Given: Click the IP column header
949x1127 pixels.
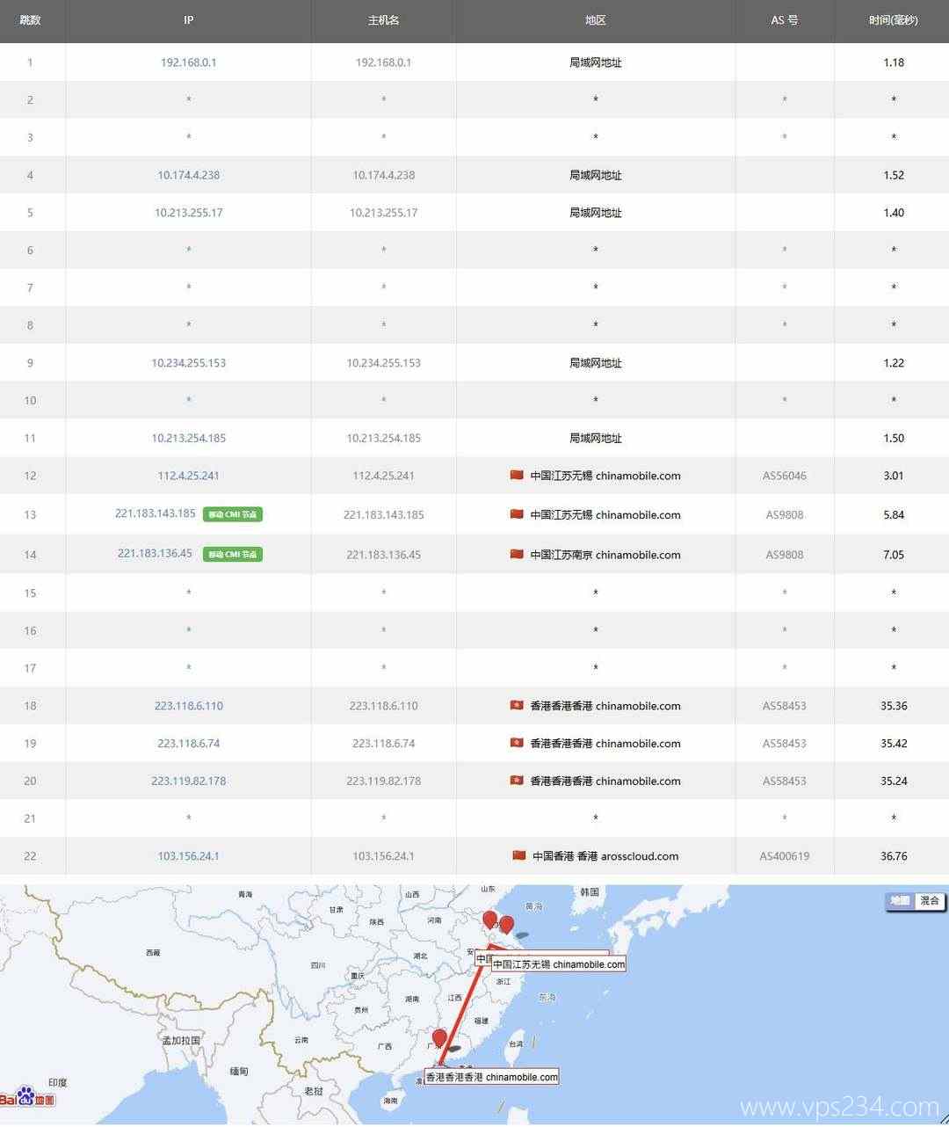Looking at the screenshot, I should [x=188, y=19].
